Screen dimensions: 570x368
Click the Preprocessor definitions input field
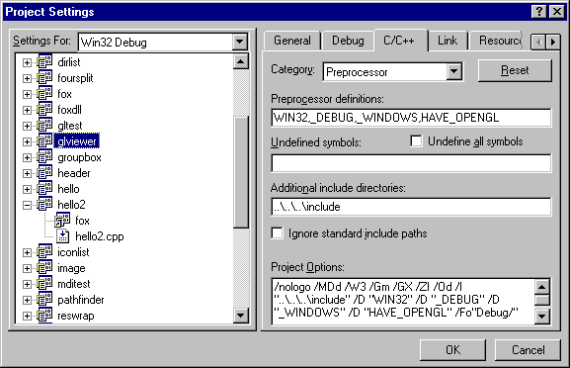411,118
